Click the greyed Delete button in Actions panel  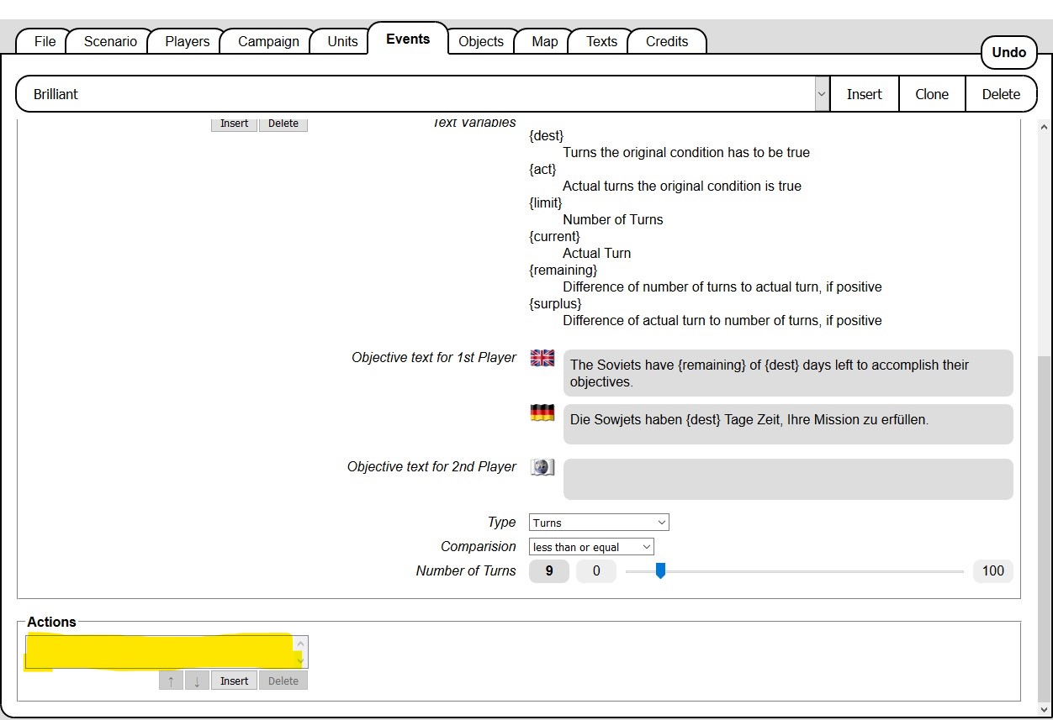[x=283, y=681]
